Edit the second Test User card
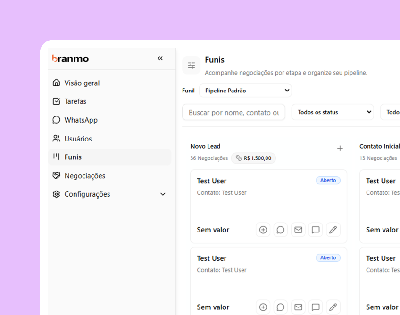Image resolution: width=400 pixels, height=315 pixels. 333,307
